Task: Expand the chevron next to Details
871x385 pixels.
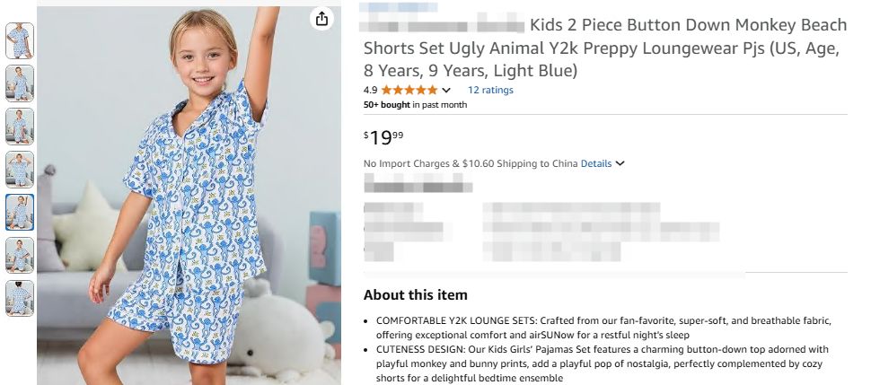Action: click(620, 163)
